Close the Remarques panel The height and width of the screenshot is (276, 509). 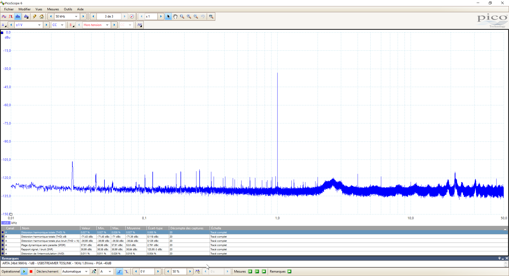click(x=507, y=258)
